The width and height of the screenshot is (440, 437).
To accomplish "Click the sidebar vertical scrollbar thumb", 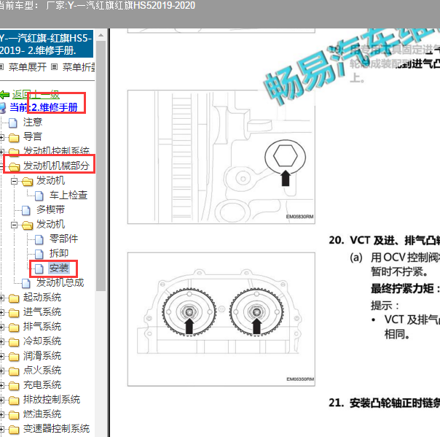I will coord(101,166).
